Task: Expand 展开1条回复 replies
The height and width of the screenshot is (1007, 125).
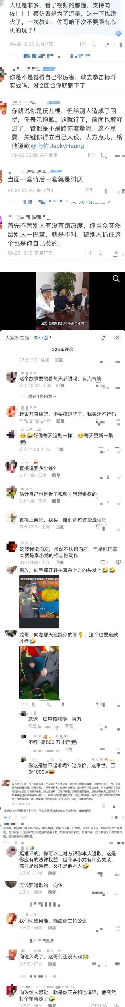Action: [42, 396]
